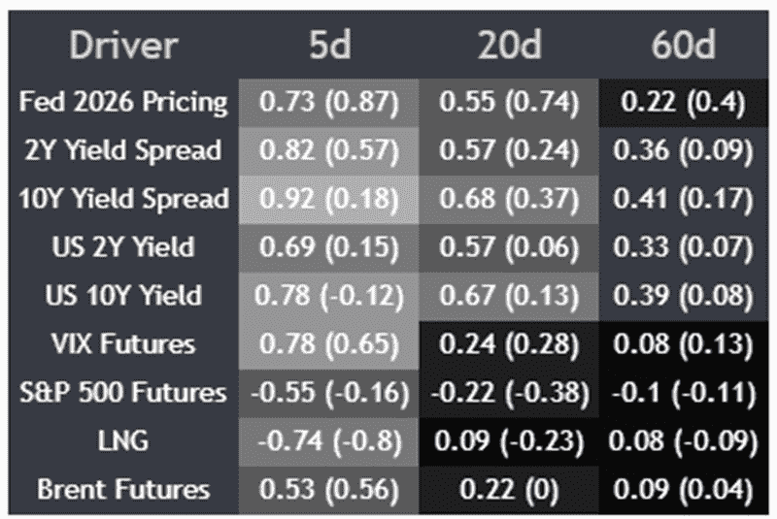Select the 5d column header
The image size is (777, 519).
329,45
